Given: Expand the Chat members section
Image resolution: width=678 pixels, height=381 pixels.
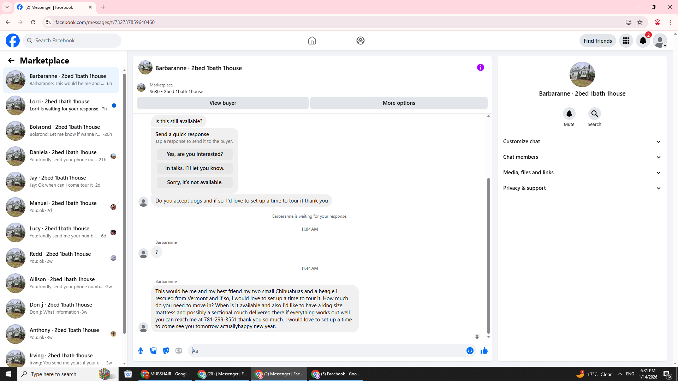Looking at the screenshot, I should 582,157.
